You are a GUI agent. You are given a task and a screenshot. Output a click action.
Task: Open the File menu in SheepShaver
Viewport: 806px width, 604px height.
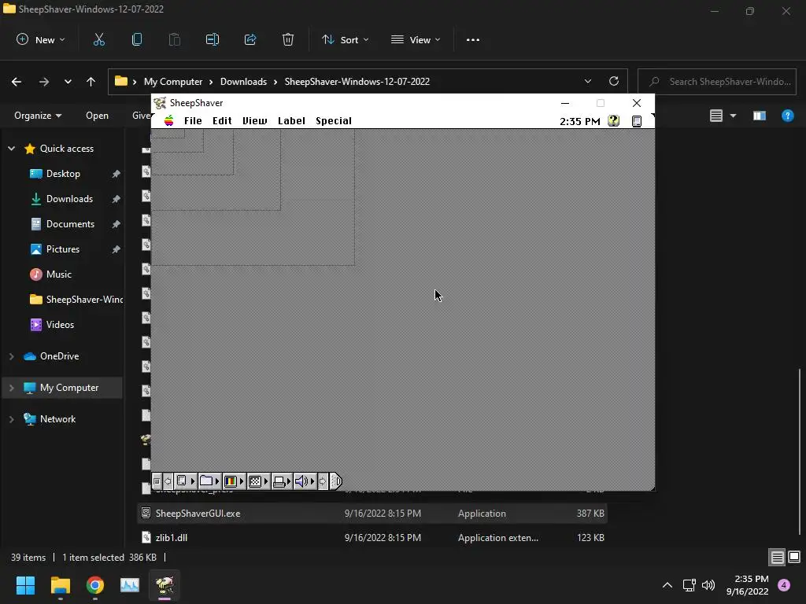click(x=193, y=120)
